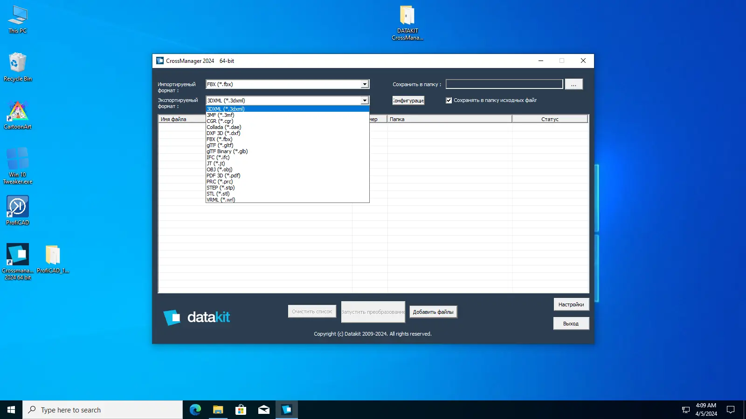Click the Выход exit button

tap(571, 324)
